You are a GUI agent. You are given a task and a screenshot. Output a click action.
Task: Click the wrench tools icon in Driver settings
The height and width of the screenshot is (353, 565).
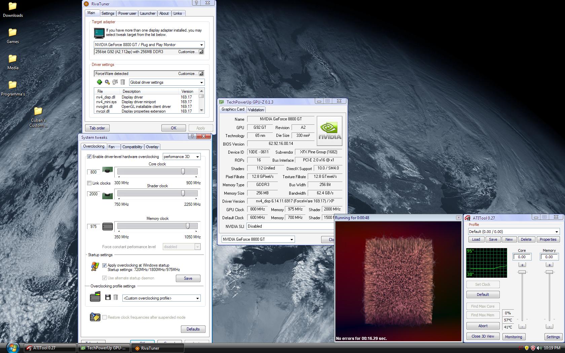point(115,82)
